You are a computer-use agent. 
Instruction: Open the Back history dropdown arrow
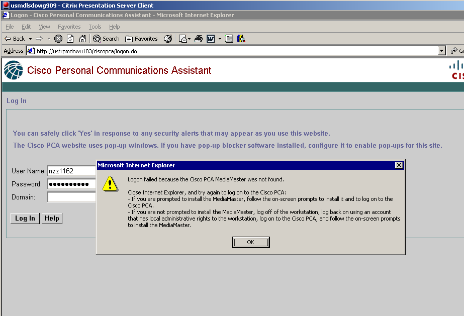(x=30, y=39)
